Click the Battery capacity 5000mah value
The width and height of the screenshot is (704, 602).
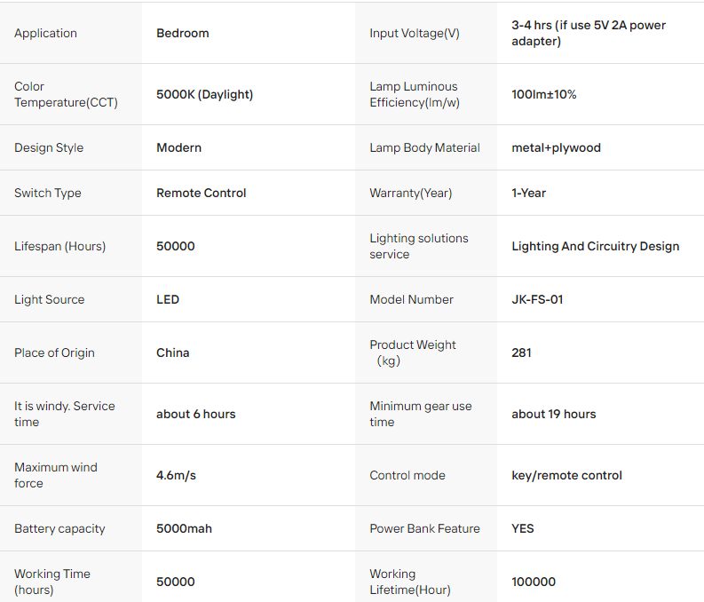[x=184, y=528]
